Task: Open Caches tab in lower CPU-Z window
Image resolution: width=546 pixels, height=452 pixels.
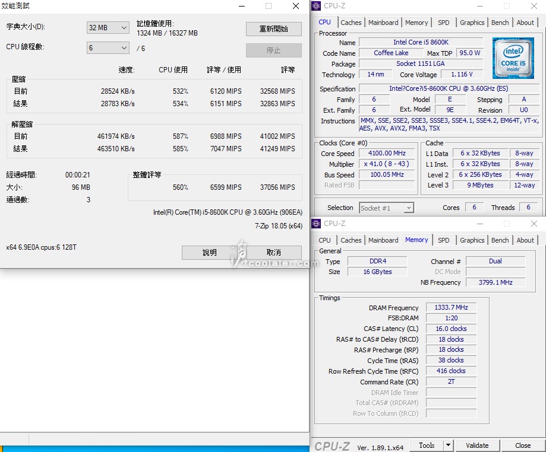Action: pyautogui.click(x=351, y=240)
